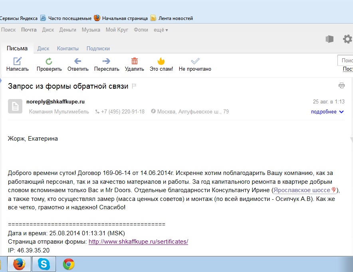The image size is (353, 272).
Task: Delete the email with Удалить trash icon
Action: (x=135, y=61)
